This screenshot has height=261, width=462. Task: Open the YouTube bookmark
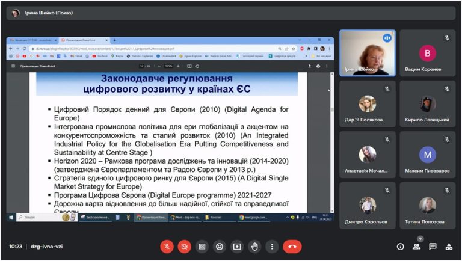click(x=100, y=56)
